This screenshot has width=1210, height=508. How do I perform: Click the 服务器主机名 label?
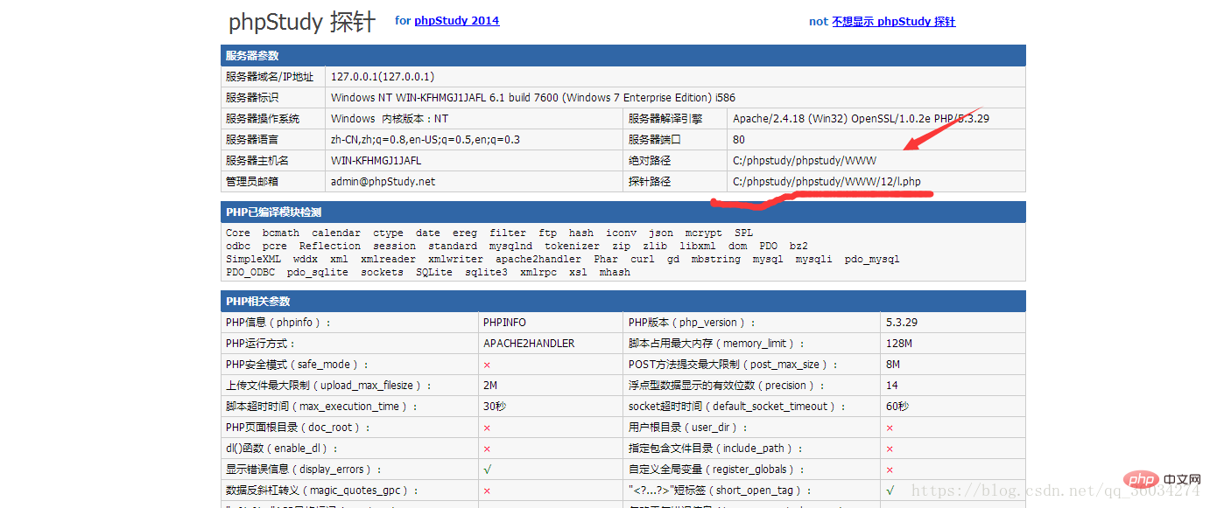(257, 161)
